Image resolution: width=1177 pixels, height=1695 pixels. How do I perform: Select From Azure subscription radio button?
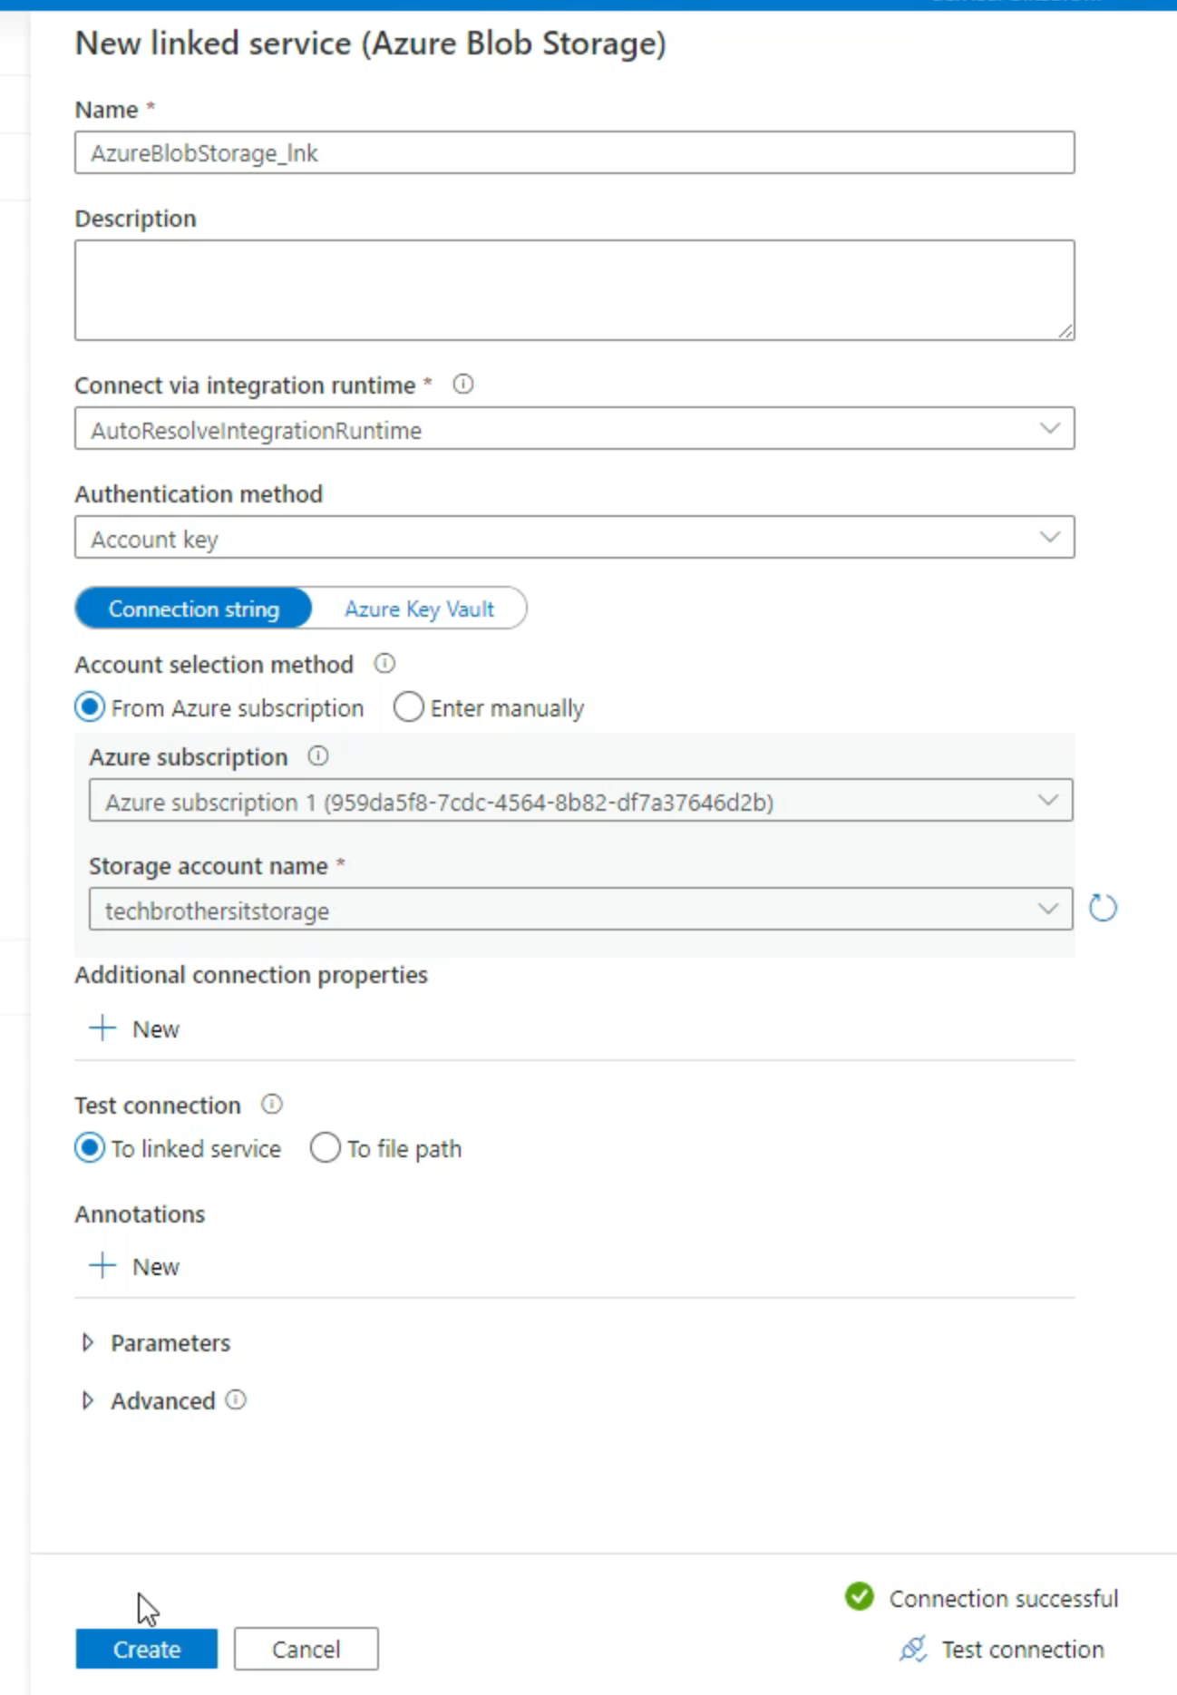[89, 707]
